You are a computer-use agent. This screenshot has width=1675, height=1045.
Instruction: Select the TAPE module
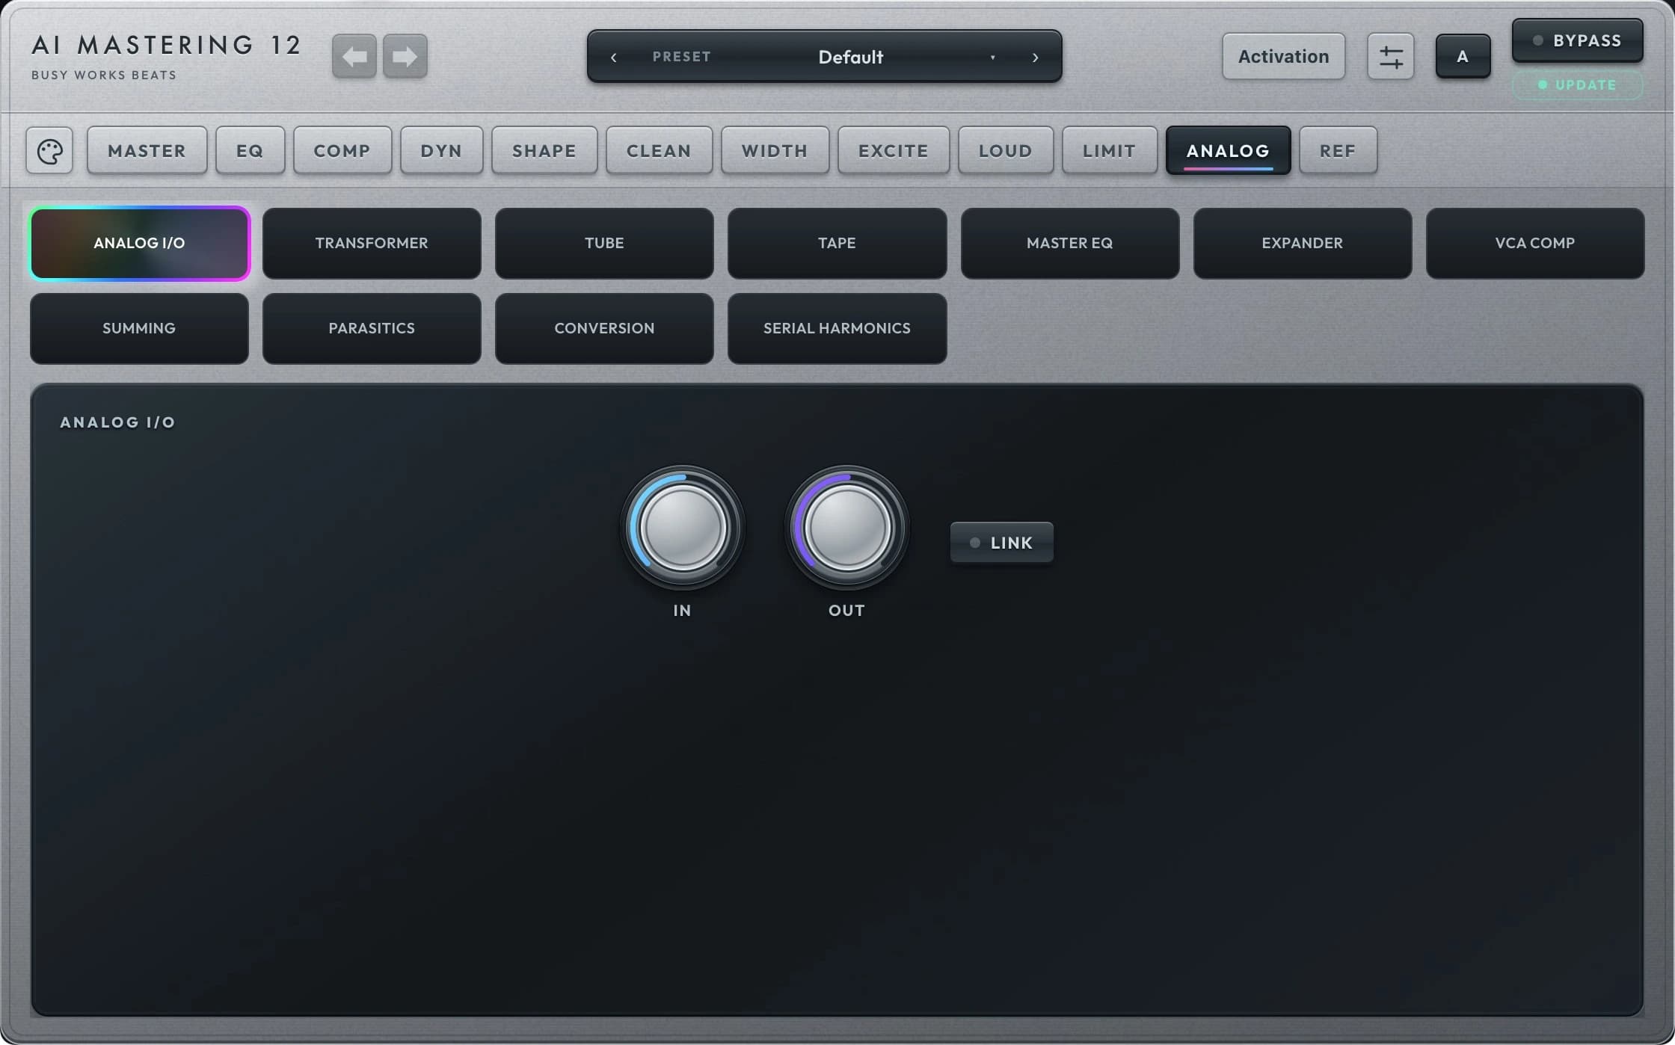[x=837, y=244]
